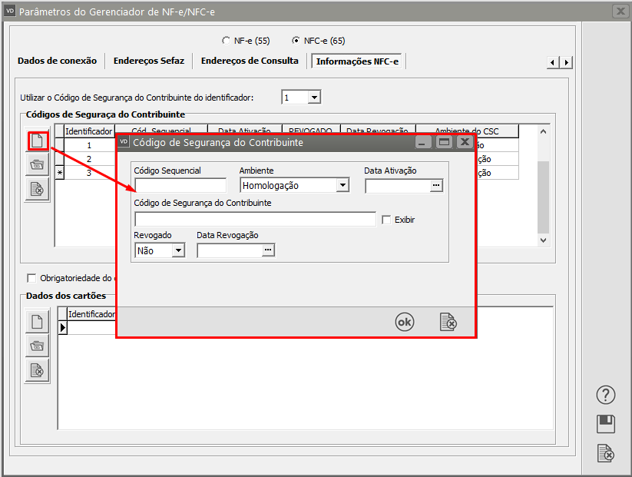
Task: Click the edit record icon for Códigos de Segurança
Action: [x=37, y=165]
